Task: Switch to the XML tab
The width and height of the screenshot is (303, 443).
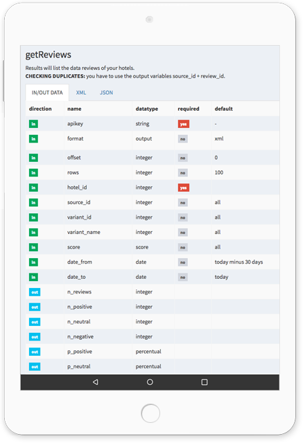Action: point(81,93)
